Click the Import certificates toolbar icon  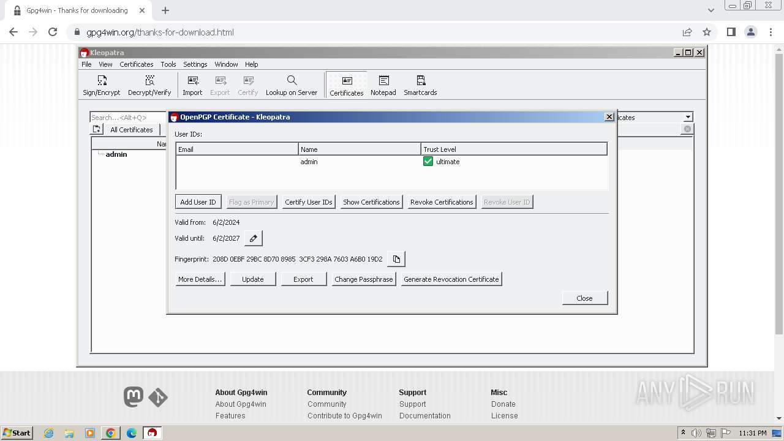tap(192, 85)
